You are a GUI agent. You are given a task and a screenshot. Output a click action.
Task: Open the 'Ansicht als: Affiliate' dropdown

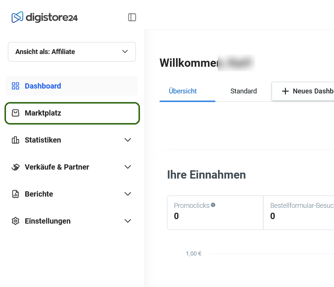[x=72, y=52]
